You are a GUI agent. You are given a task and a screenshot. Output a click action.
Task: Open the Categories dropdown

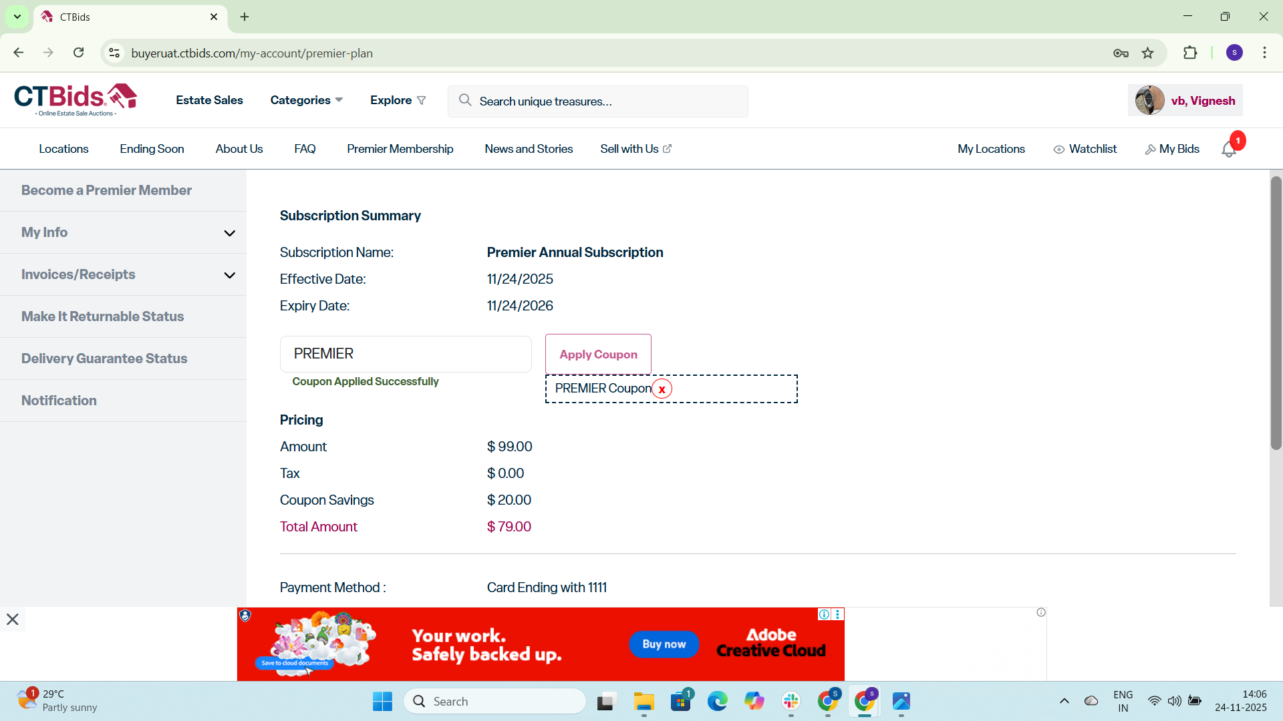[306, 100]
